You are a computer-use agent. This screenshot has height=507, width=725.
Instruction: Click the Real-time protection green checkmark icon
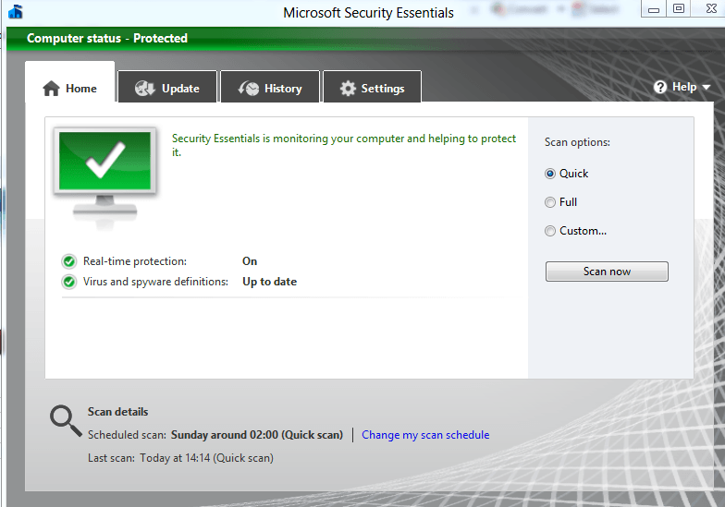point(69,261)
